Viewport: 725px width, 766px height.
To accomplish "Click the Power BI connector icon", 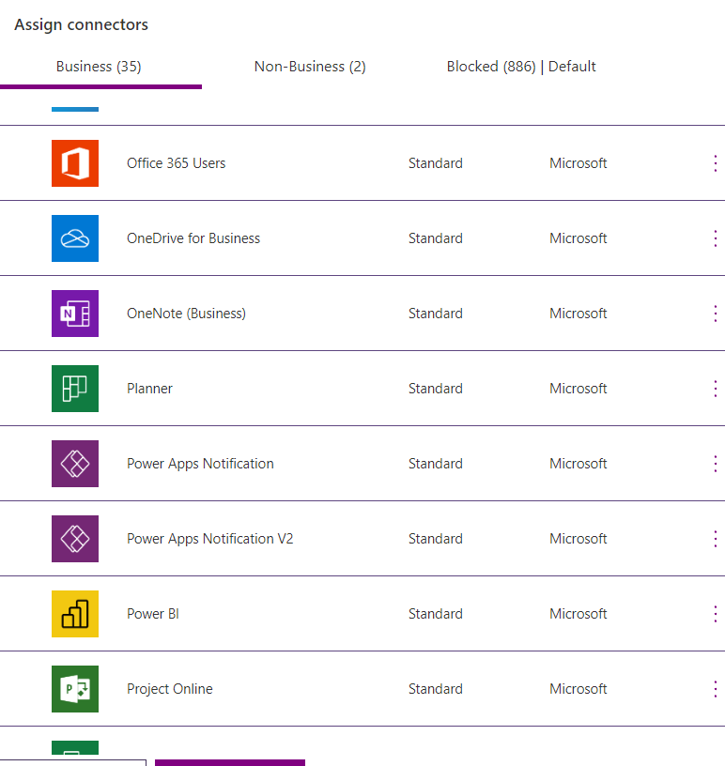I will [x=75, y=613].
